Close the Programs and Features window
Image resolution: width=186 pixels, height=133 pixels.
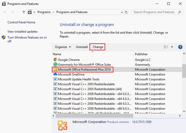(180, 4)
